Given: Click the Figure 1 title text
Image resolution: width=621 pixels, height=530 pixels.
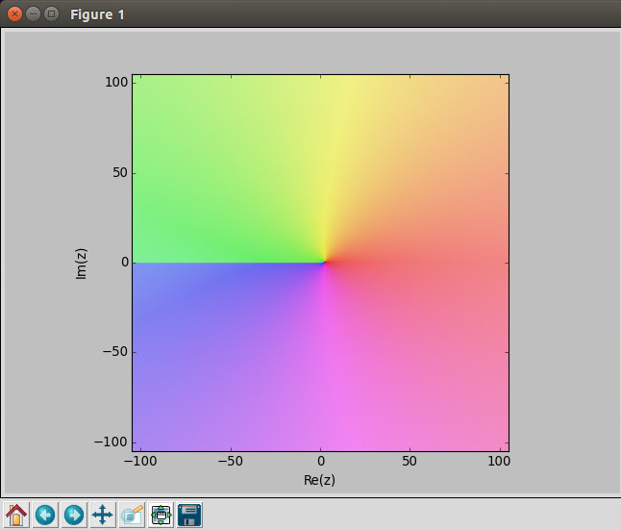Looking at the screenshot, I should click(x=97, y=15).
